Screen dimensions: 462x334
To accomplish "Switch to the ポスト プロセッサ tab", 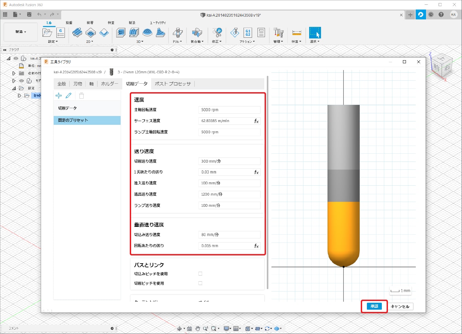I will coord(173,84).
